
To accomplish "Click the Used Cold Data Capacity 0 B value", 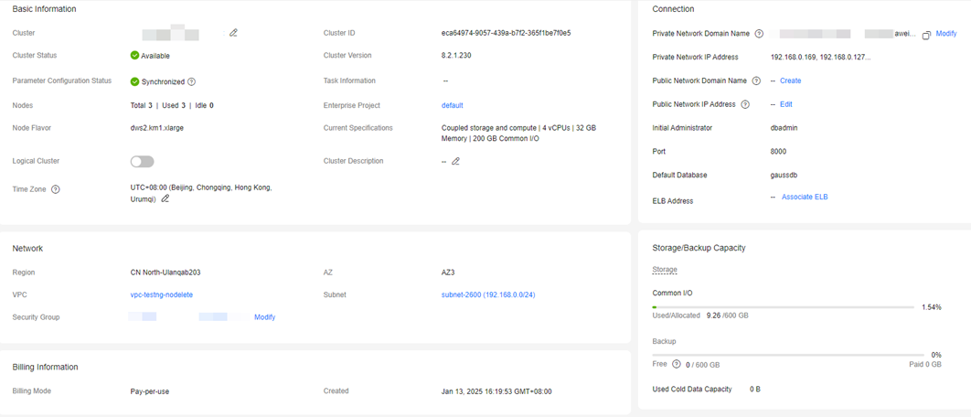I will (x=755, y=390).
